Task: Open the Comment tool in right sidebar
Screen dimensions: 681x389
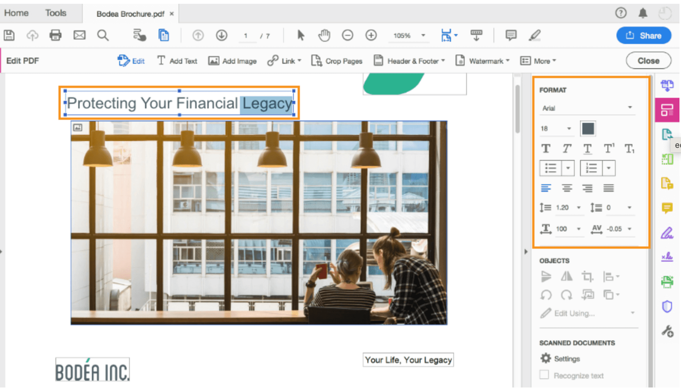Action: point(667,208)
